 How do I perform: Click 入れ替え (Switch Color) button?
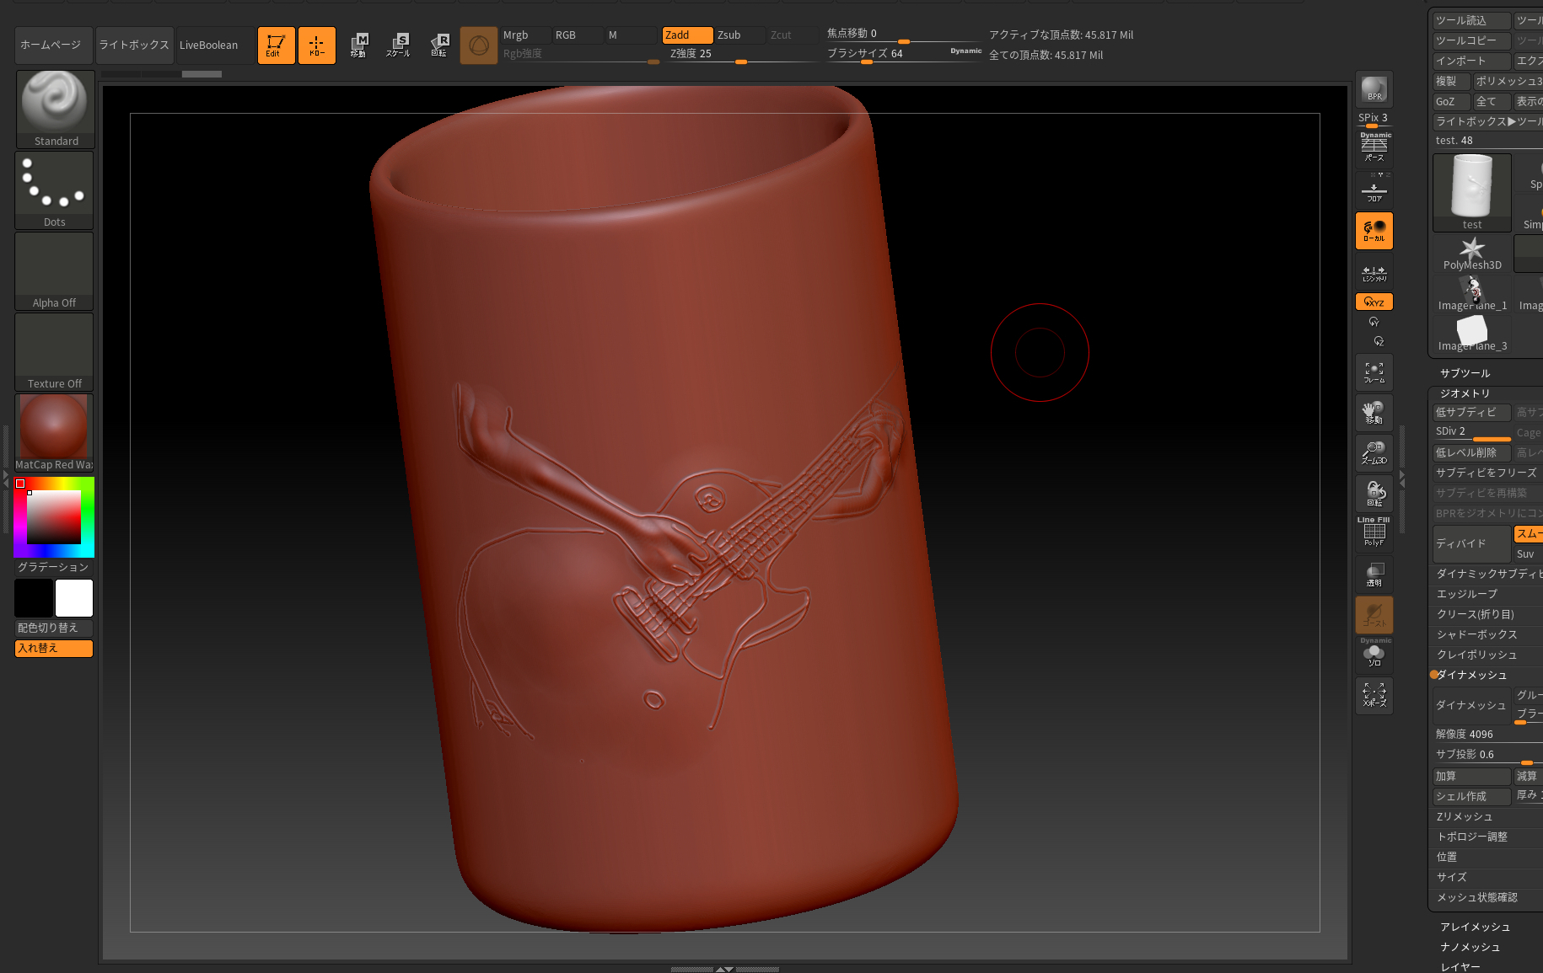(54, 649)
